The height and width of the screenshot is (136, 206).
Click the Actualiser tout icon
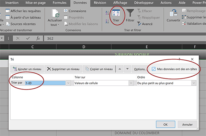55,13
